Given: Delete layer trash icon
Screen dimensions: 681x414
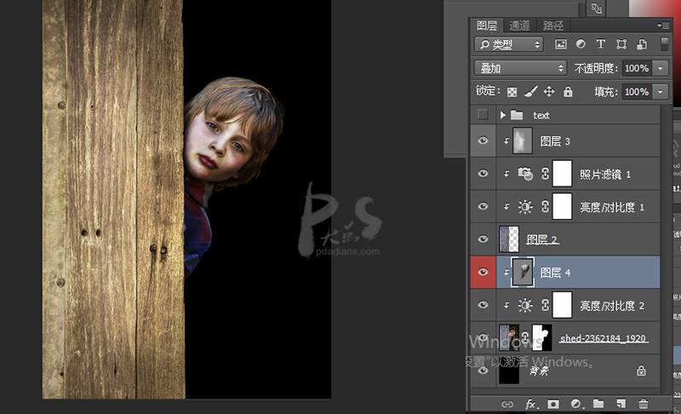Looking at the screenshot, I should tap(644, 404).
